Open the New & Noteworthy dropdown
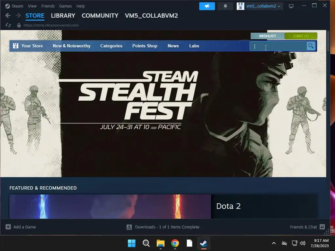Viewport: 335px width, 251px height. click(72, 46)
